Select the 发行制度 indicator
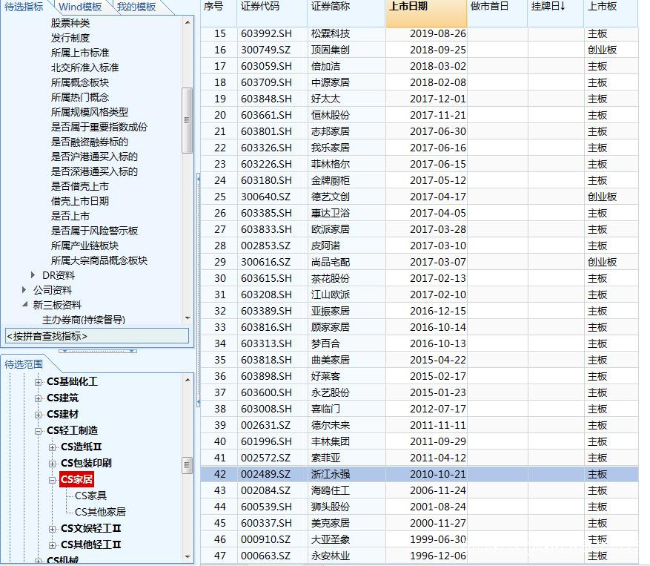The width and height of the screenshot is (650, 566). click(x=70, y=38)
